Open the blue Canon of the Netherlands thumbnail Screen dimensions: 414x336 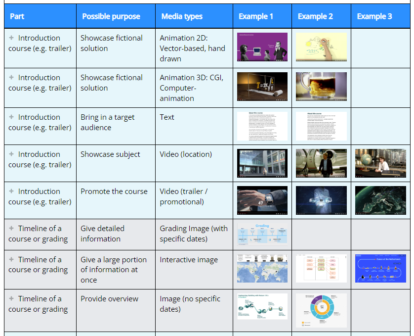click(380, 269)
